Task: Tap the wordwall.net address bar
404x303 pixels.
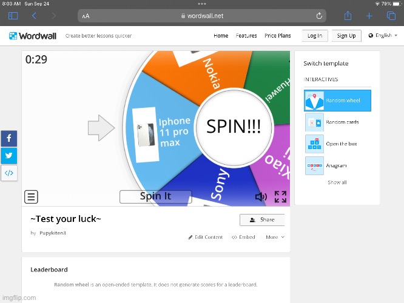Action: coord(203,16)
